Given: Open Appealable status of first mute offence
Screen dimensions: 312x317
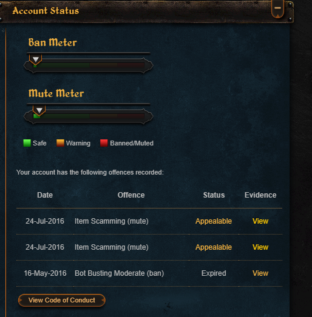Looking at the screenshot, I should point(214,221).
